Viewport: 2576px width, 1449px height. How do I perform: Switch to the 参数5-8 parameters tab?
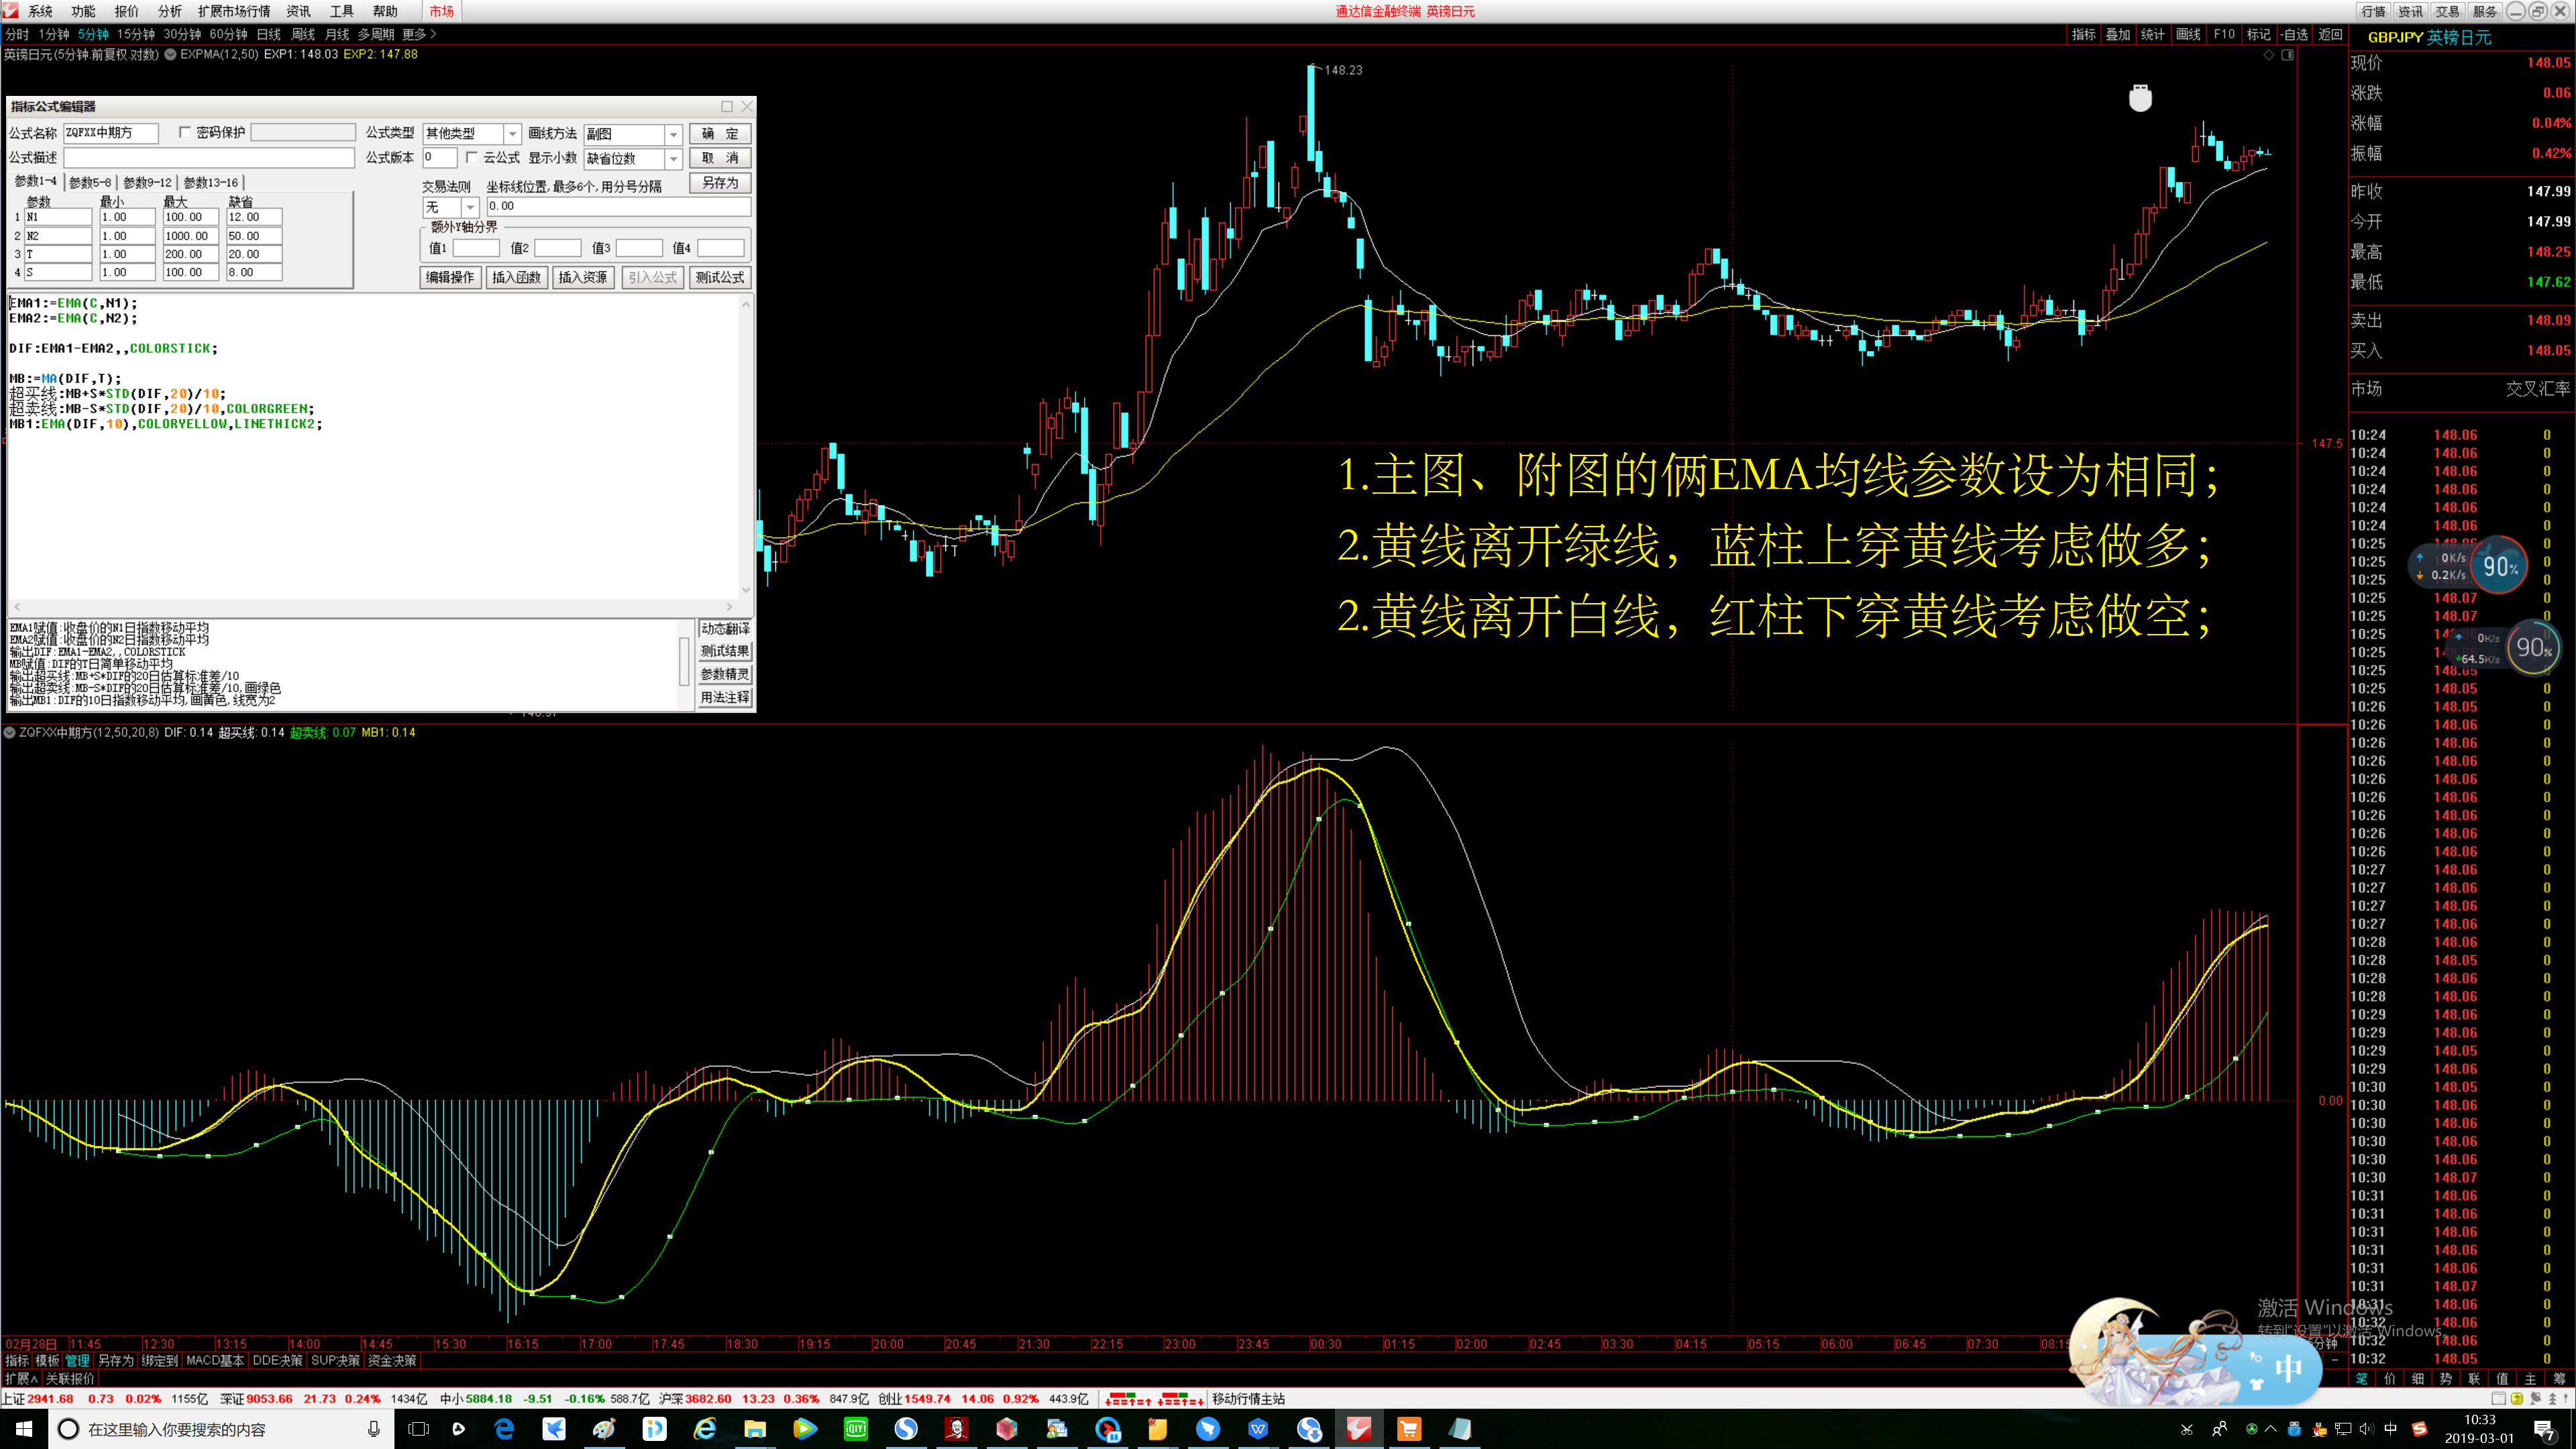point(90,182)
